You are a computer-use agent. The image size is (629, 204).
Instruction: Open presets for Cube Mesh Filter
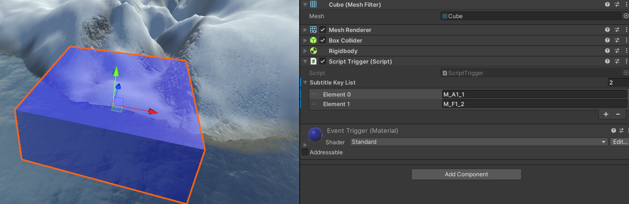pos(617,4)
